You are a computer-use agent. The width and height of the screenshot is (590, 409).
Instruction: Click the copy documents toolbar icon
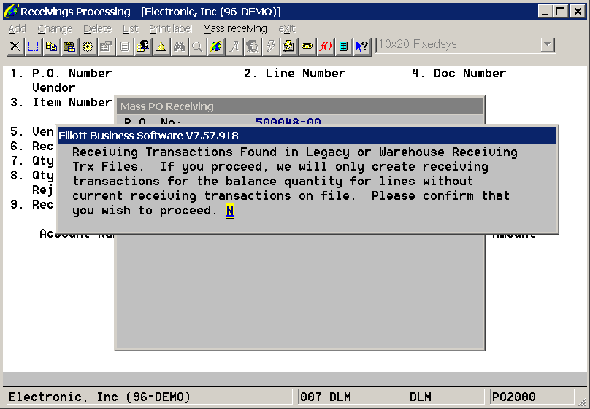click(x=51, y=47)
